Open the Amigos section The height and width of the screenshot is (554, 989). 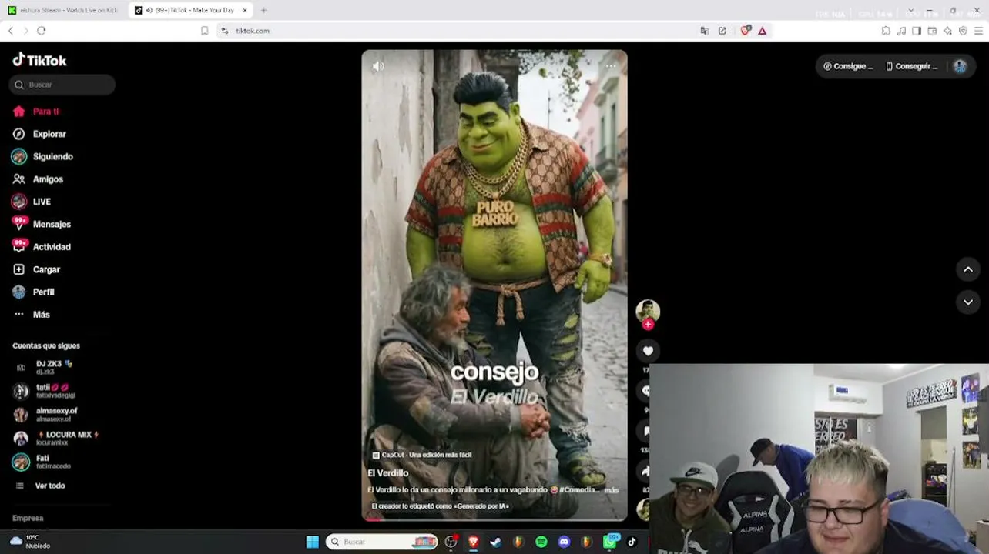[38, 179]
